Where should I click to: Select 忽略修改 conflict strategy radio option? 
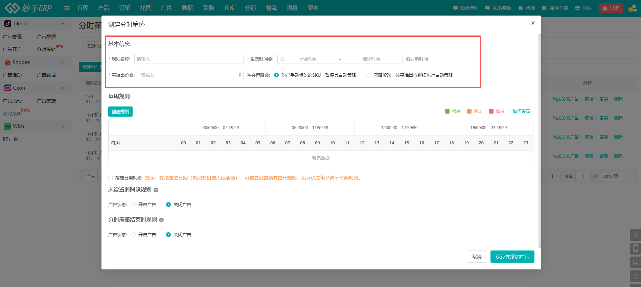coord(369,75)
